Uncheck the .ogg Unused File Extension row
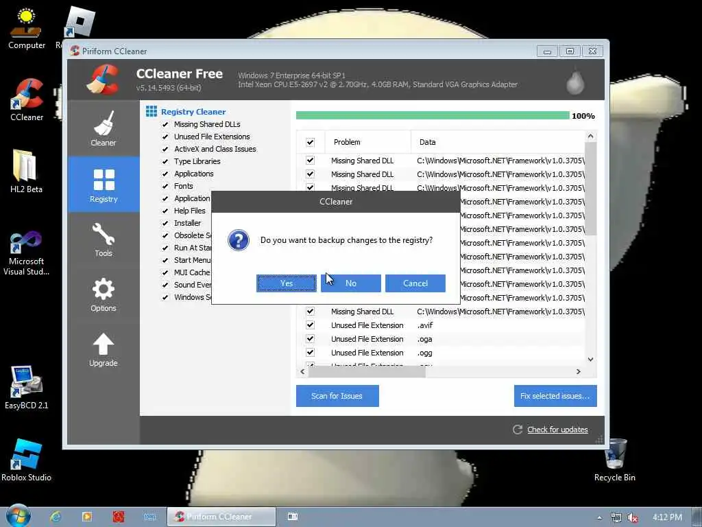This screenshot has width=702, height=527. click(x=310, y=352)
